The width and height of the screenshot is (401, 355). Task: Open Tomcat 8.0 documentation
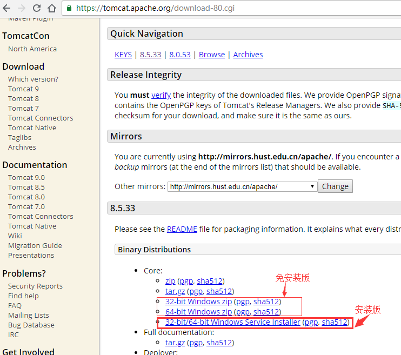(26, 197)
